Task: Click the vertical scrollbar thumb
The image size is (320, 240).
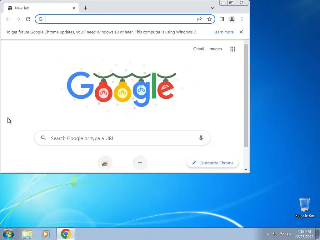Action: coord(246,96)
